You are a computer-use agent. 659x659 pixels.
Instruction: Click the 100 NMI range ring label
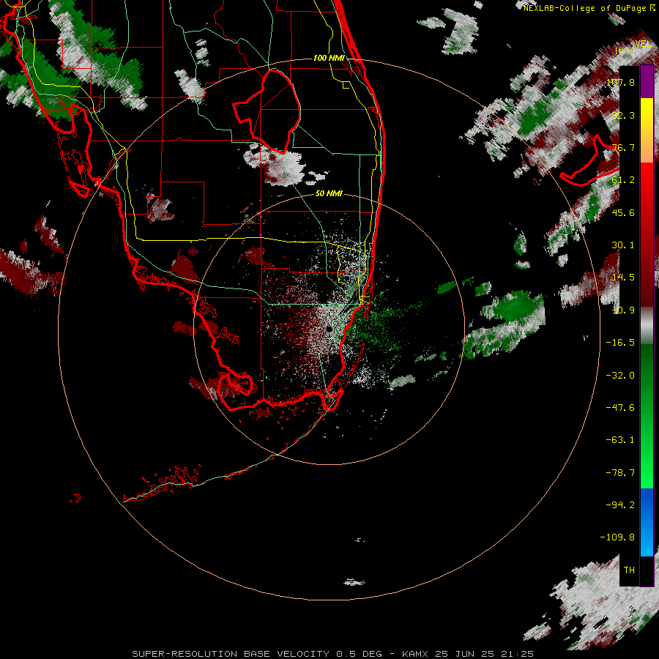click(329, 58)
